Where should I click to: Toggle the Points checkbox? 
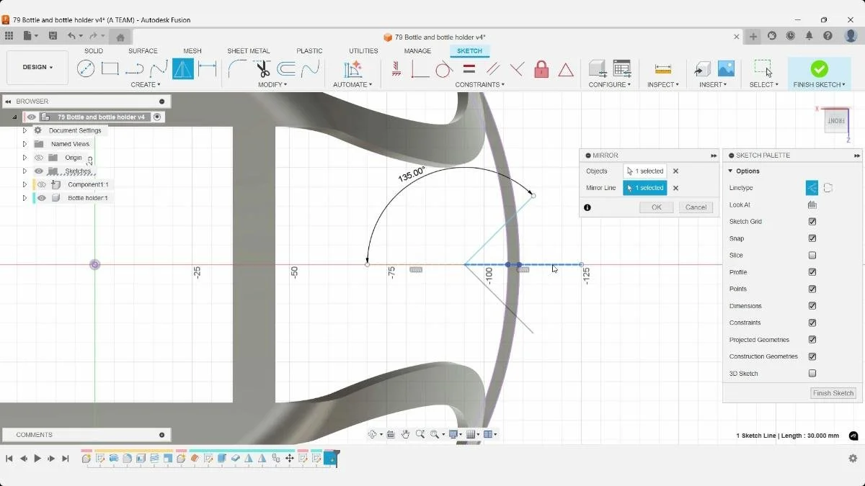pos(812,289)
